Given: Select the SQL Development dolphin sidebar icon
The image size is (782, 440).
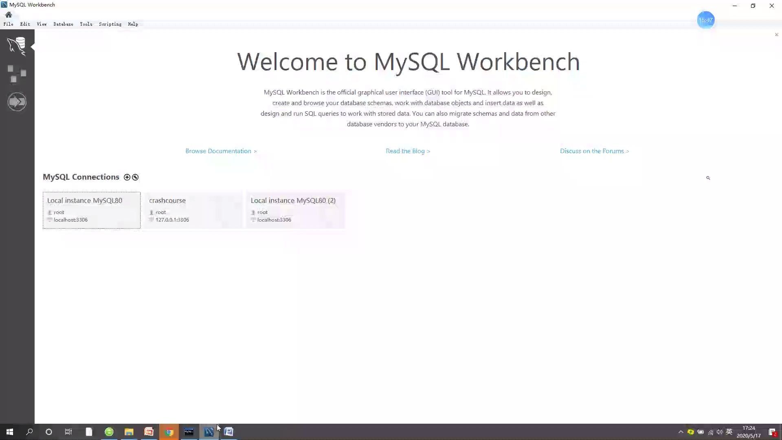Looking at the screenshot, I should click(x=17, y=46).
